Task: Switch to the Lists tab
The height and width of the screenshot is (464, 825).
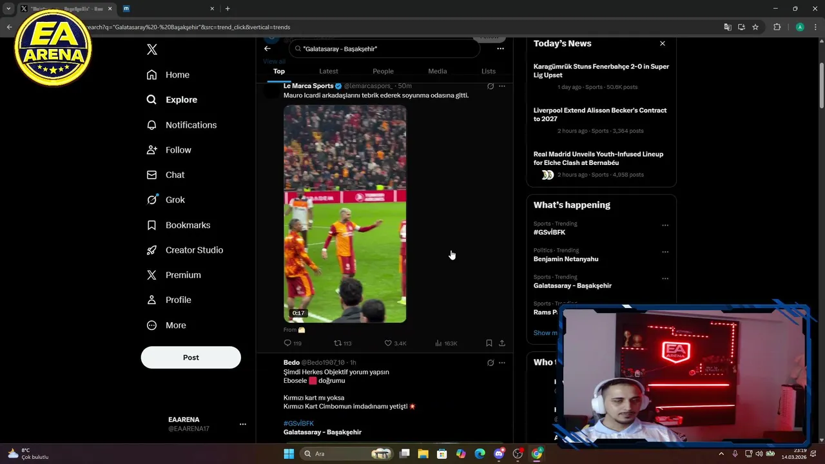Action: click(489, 71)
